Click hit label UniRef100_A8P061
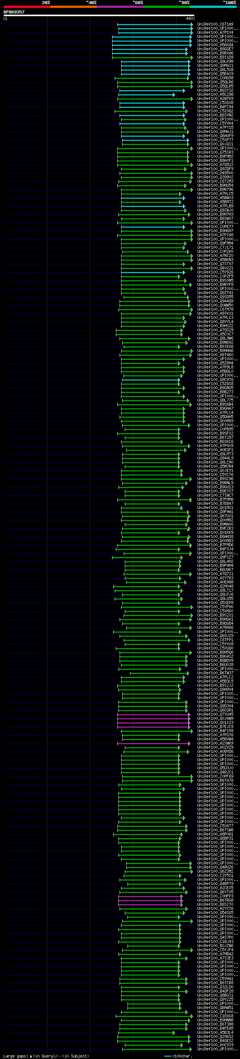The width and height of the screenshot is (240, 1059). (215, 834)
